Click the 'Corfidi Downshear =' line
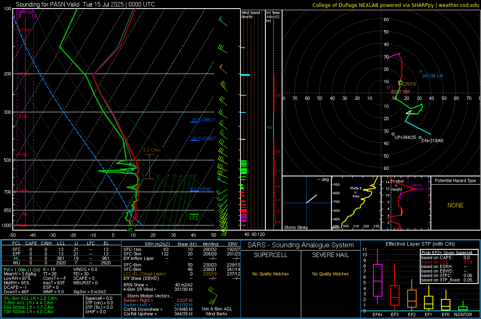481x319 pixels. 158,309
